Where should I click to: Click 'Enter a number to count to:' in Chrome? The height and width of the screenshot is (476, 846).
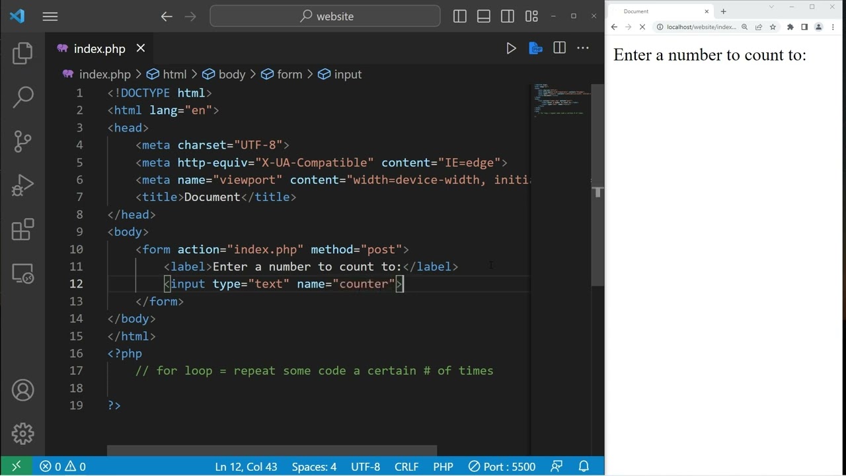click(x=710, y=55)
